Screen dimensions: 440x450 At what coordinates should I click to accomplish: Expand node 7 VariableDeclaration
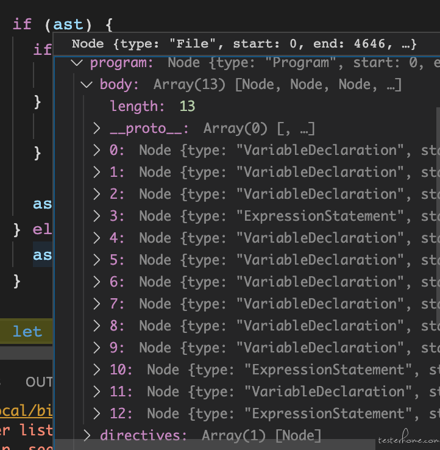click(97, 304)
